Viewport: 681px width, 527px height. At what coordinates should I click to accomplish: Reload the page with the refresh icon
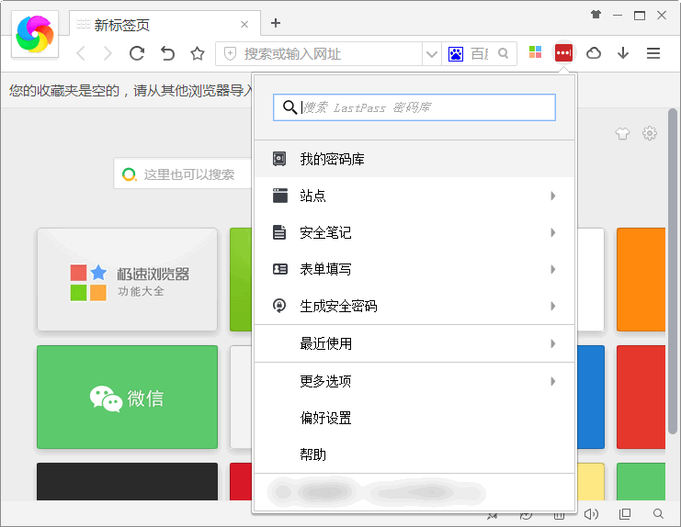click(x=137, y=53)
